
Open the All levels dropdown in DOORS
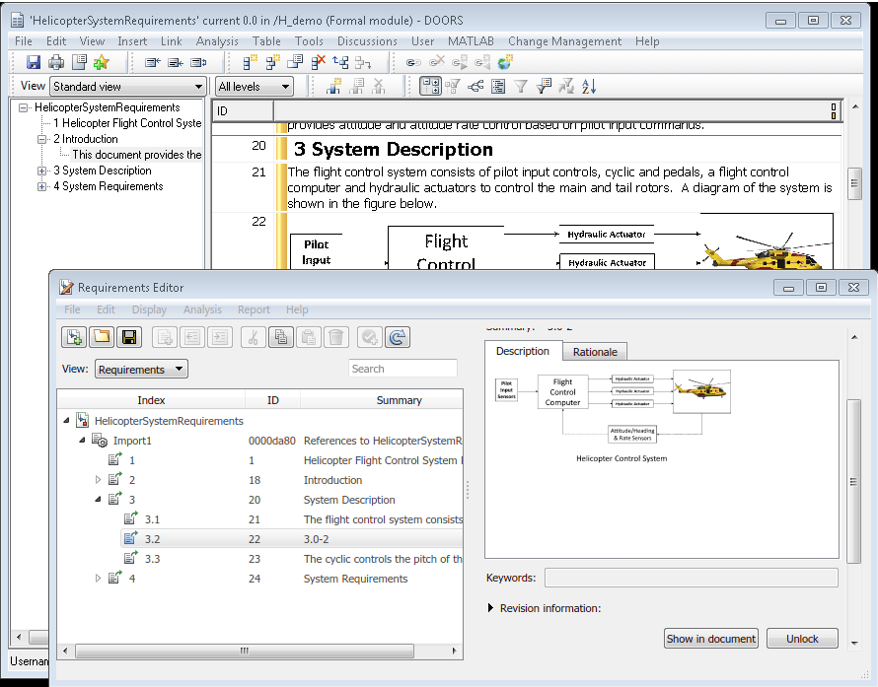coord(255,87)
